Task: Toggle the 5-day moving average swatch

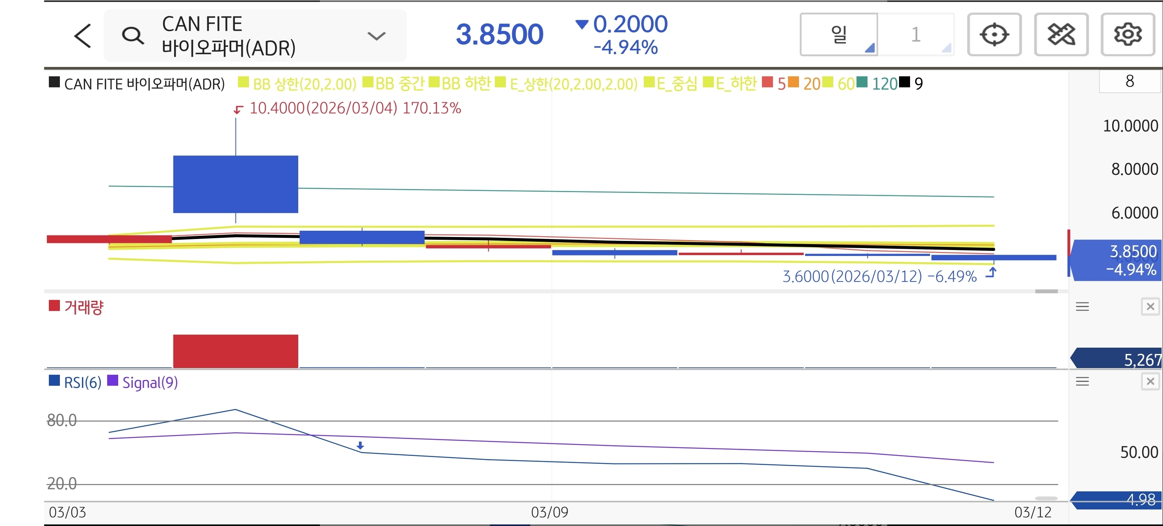Action: click(767, 83)
